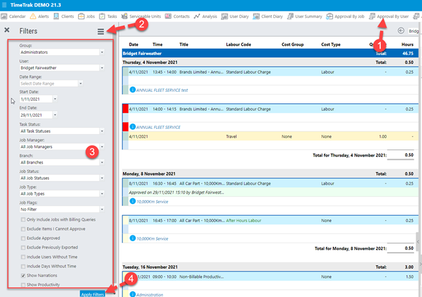
Task: Click the Tasks clipboard icon
Action: click(102, 17)
